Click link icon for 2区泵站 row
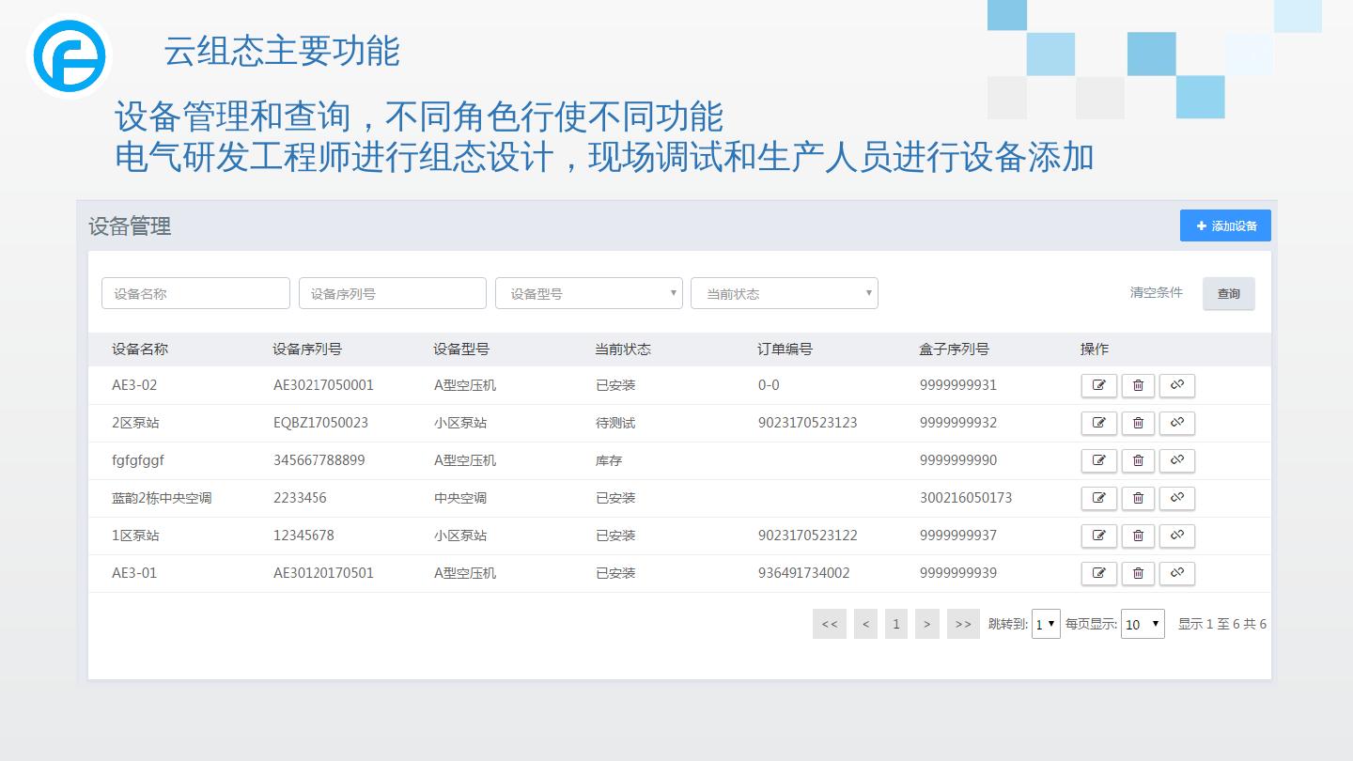 click(x=1176, y=423)
